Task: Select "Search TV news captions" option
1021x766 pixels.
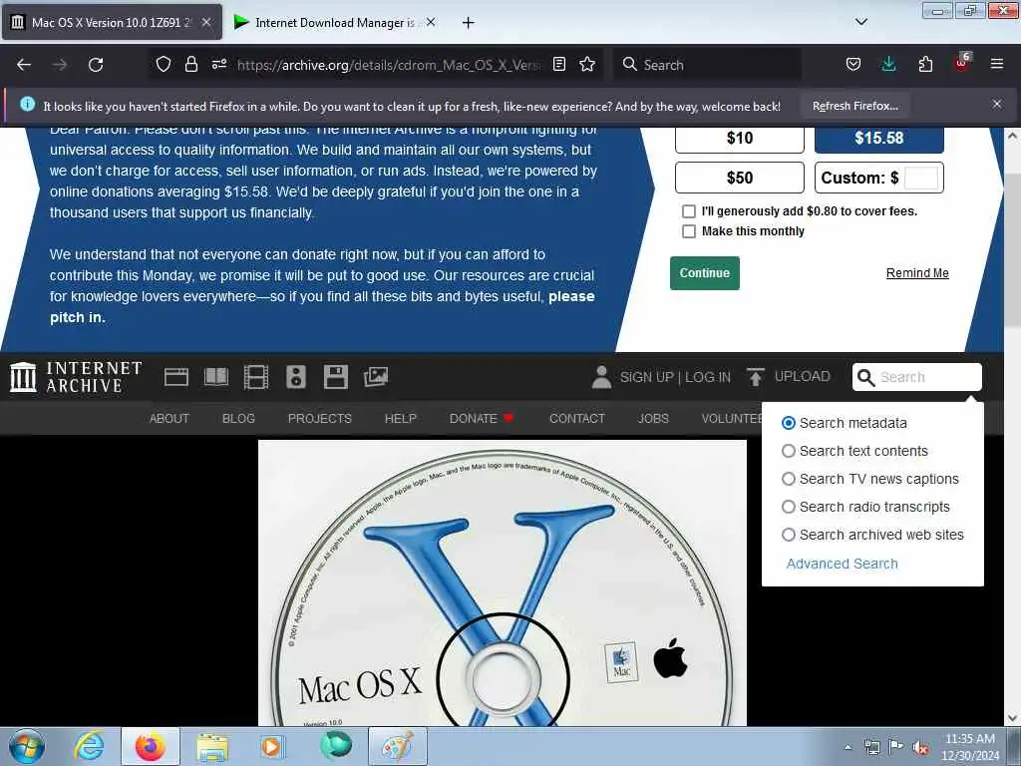Action: pos(789,479)
